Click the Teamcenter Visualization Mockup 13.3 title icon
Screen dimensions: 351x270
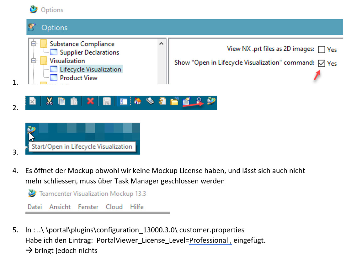(32, 193)
